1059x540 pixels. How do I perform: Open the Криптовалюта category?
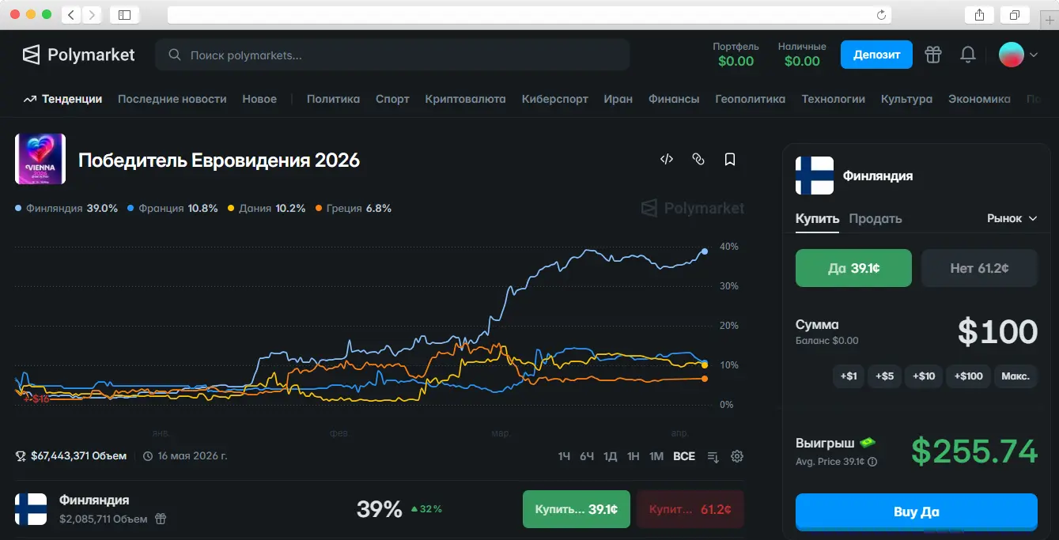[465, 99]
